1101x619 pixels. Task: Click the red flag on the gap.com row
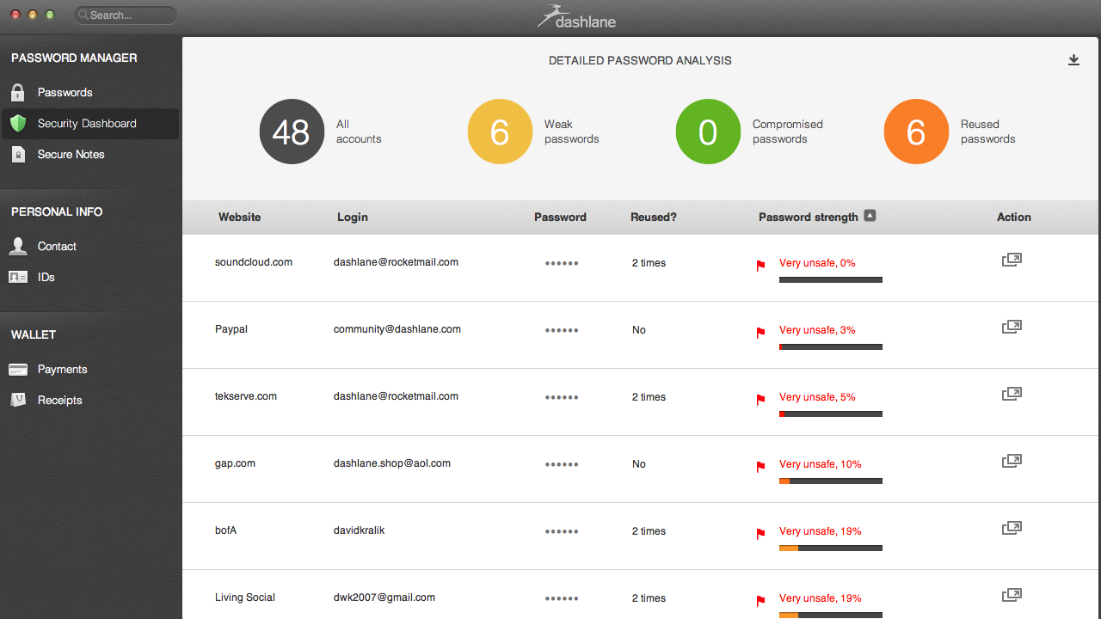[760, 466]
